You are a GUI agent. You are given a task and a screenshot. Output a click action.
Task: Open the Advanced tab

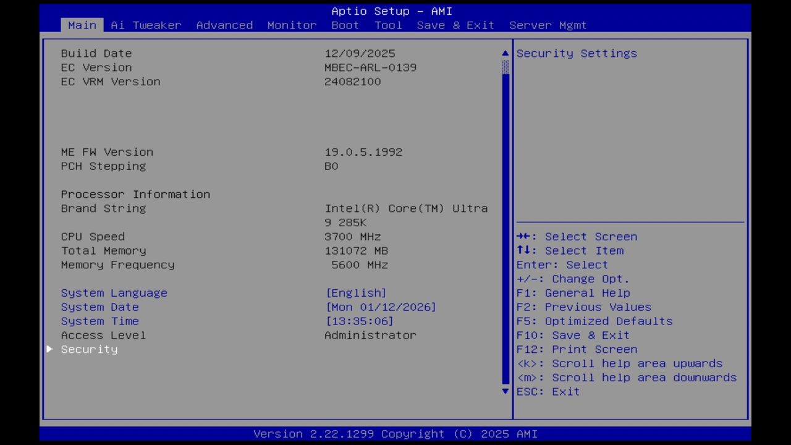224,25
